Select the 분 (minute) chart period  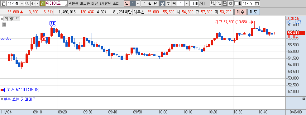coord(162,3)
